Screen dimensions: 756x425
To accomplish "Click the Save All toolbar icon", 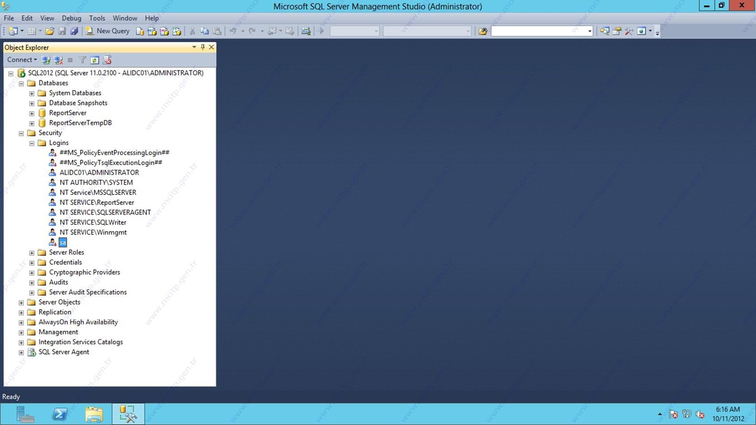I will click(x=74, y=31).
